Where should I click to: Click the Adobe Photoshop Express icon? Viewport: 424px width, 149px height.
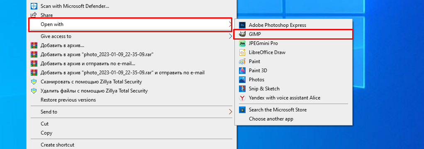point(242,25)
